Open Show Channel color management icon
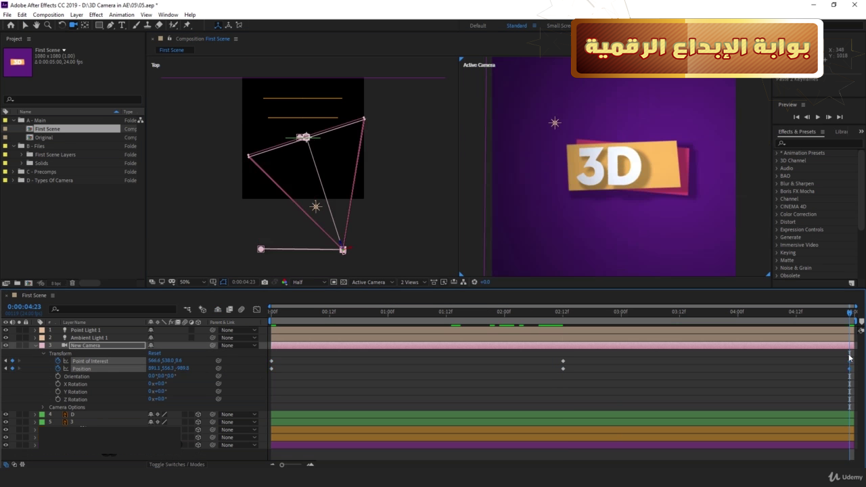 [284, 282]
